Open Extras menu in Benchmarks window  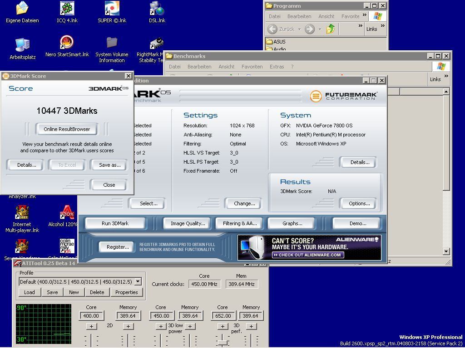[277, 67]
